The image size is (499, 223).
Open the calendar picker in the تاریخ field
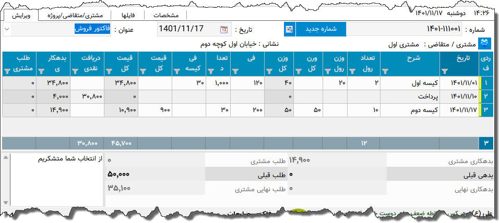224,29
